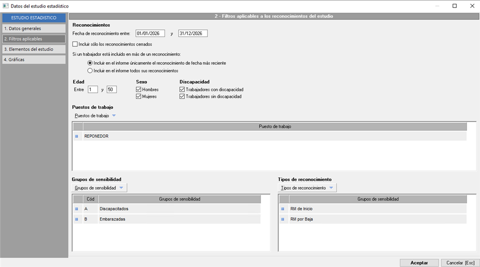Select the 'RM de Inicio' row

(x=373, y=209)
